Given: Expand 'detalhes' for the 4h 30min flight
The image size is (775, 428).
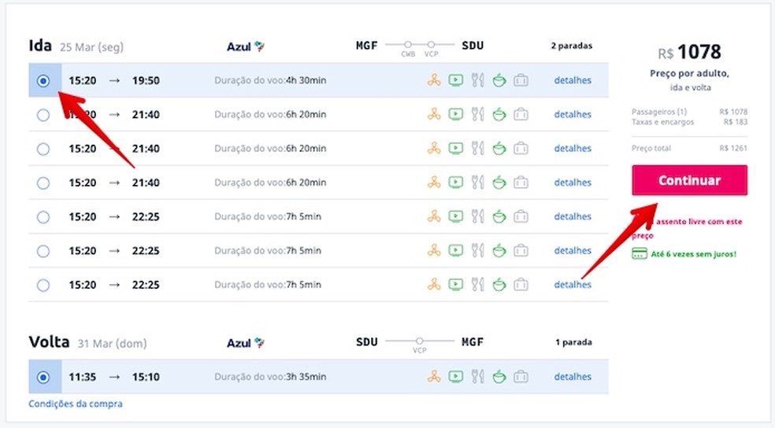Looking at the screenshot, I should coord(573,80).
